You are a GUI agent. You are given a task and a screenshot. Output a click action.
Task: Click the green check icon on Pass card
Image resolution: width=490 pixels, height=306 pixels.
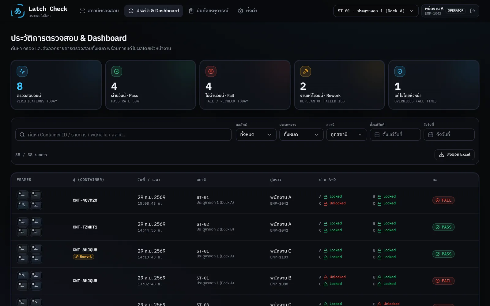pyautogui.click(x=117, y=71)
